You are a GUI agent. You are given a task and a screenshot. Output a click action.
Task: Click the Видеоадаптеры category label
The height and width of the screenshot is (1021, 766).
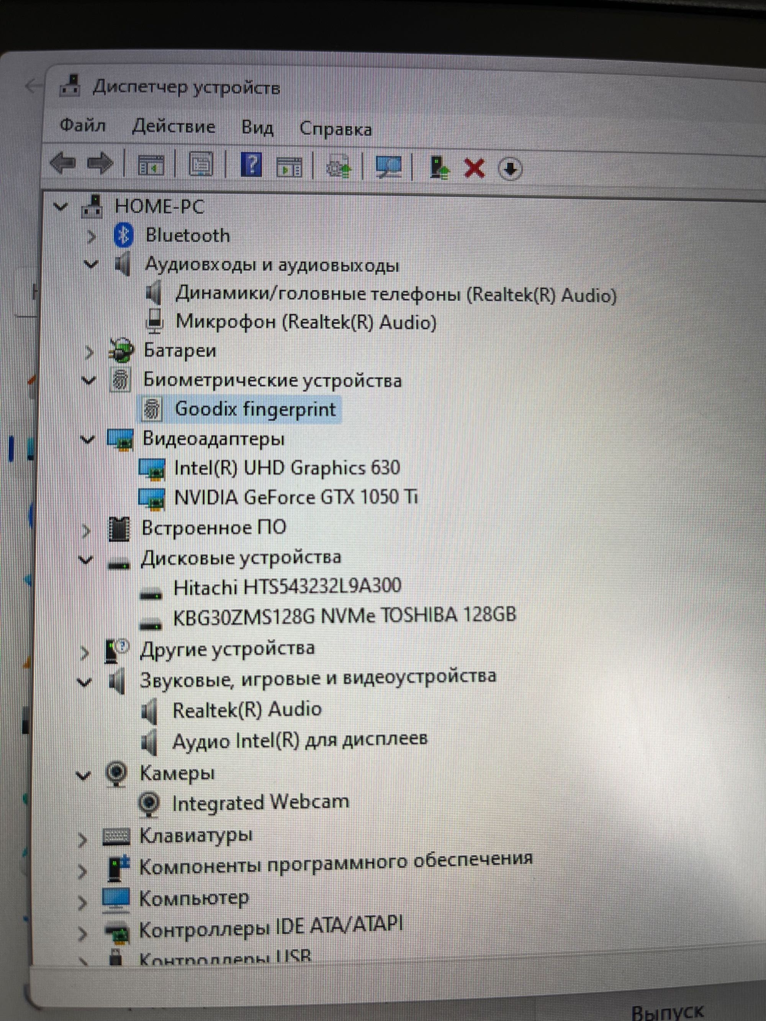point(213,438)
